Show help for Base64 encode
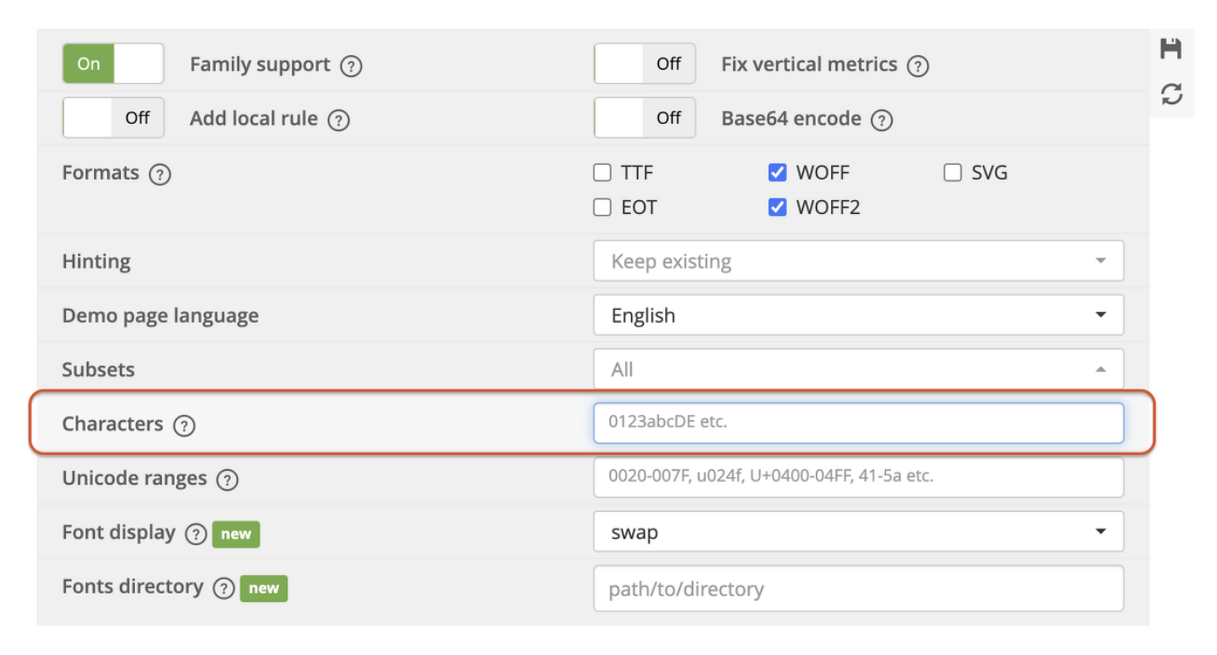The height and width of the screenshot is (655, 1217). (882, 120)
